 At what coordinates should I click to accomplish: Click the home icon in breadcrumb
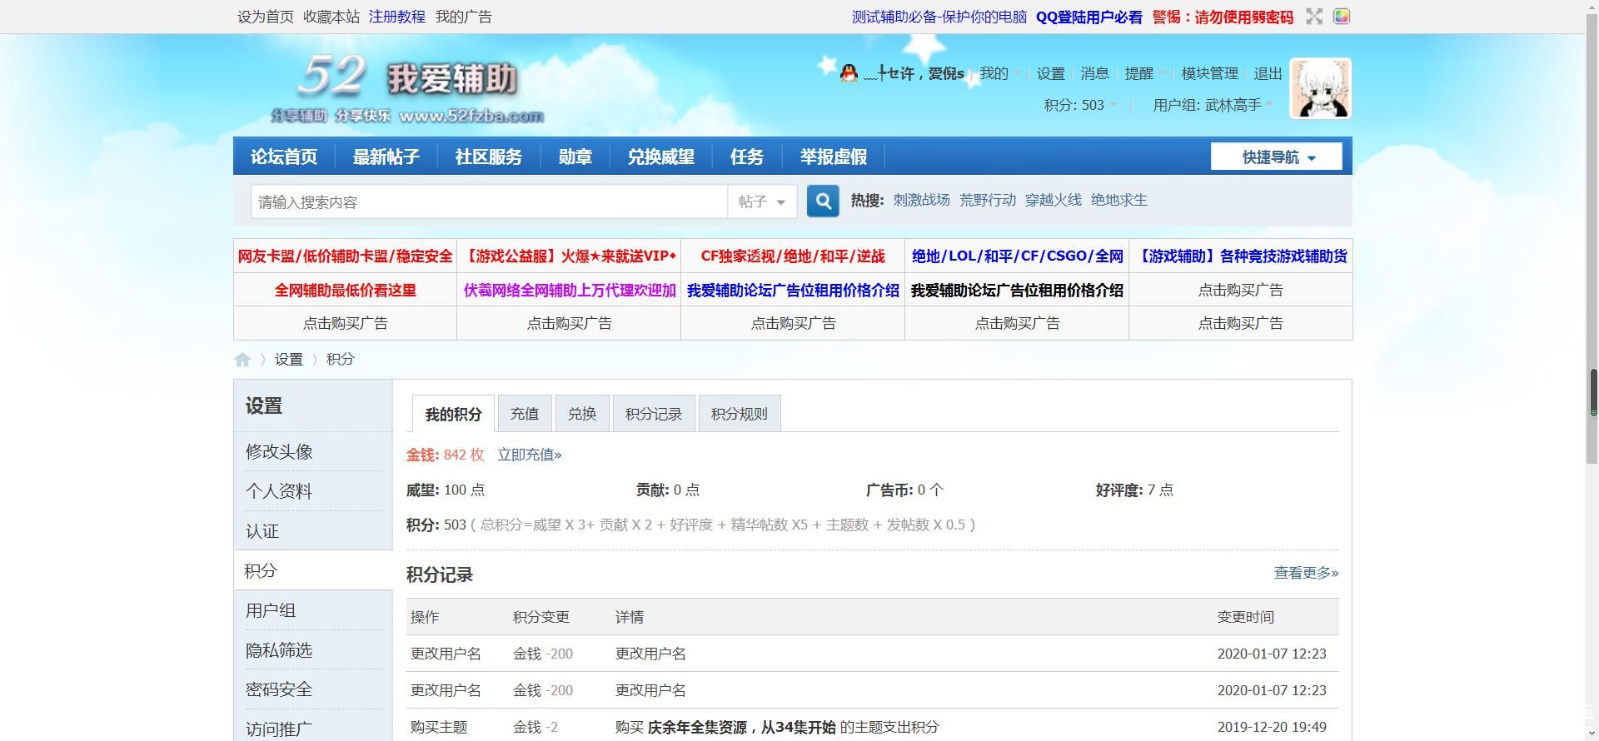pyautogui.click(x=242, y=360)
